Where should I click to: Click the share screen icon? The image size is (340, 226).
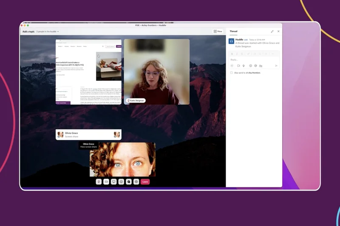(x=113, y=181)
